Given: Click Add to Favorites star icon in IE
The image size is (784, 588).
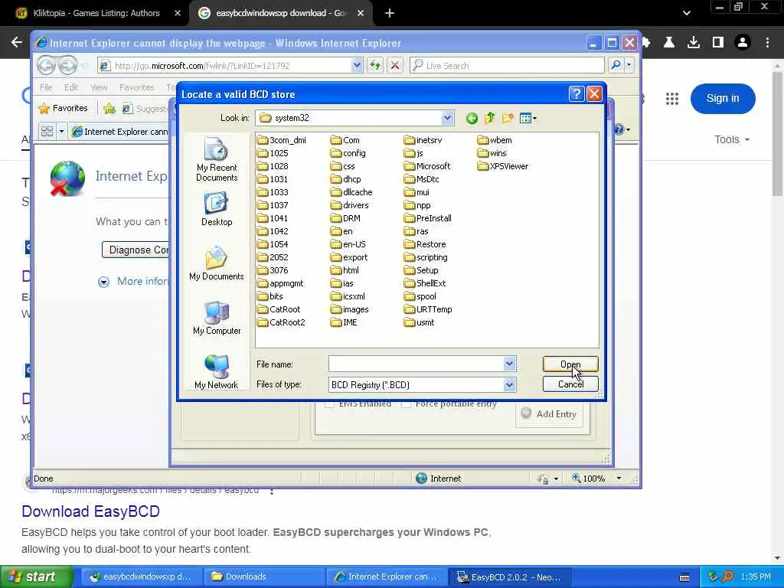Looking at the screenshot, I should click(x=109, y=108).
